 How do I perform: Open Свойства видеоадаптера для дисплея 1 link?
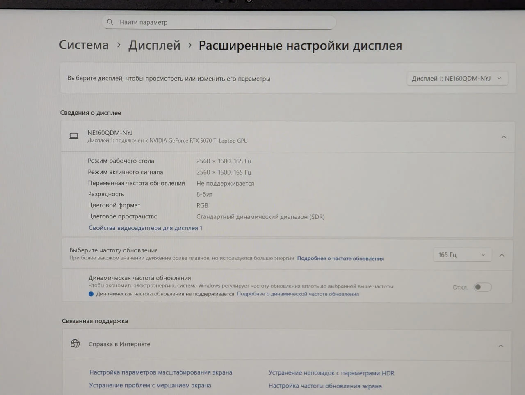(x=145, y=228)
